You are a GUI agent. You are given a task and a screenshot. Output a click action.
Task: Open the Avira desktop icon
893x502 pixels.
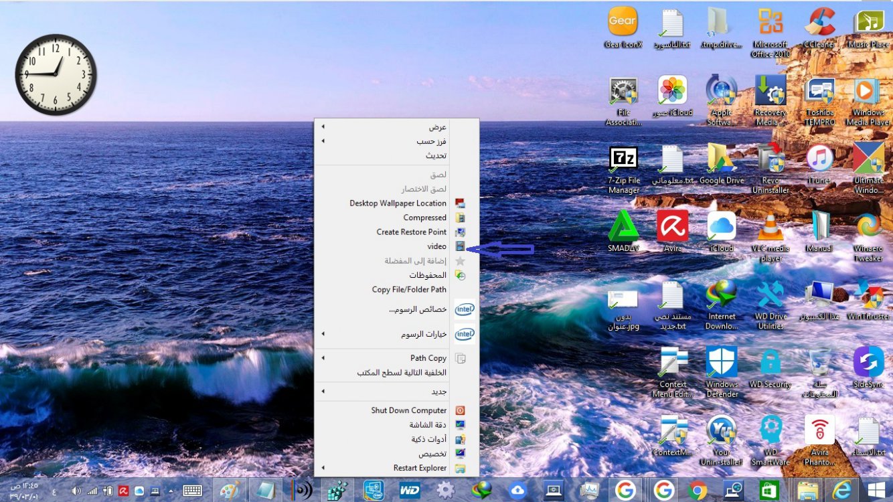click(673, 232)
